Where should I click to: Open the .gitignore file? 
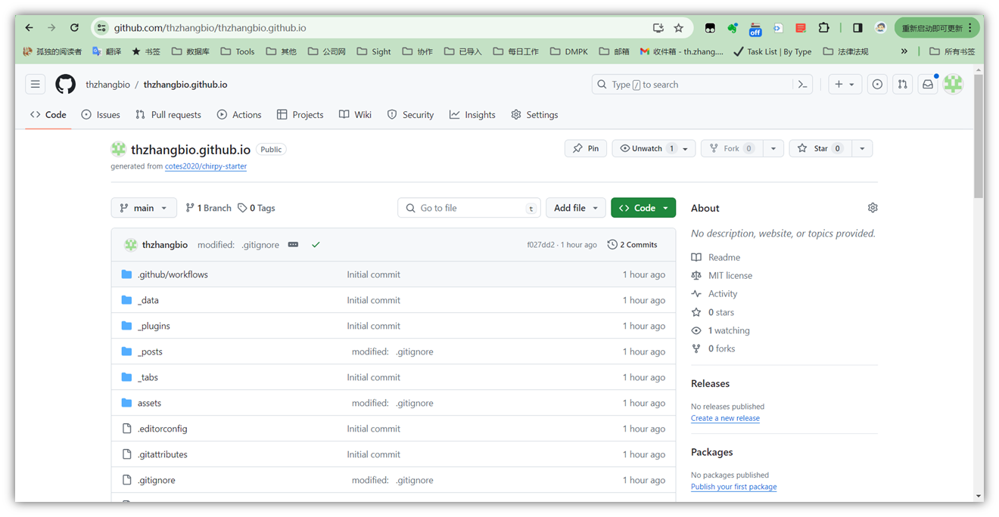(x=156, y=480)
